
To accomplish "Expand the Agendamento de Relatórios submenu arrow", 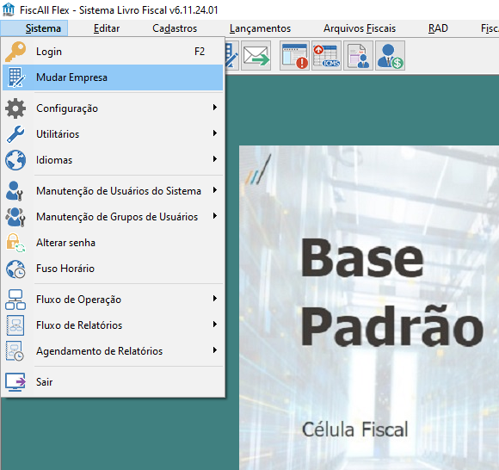I will [x=215, y=350].
